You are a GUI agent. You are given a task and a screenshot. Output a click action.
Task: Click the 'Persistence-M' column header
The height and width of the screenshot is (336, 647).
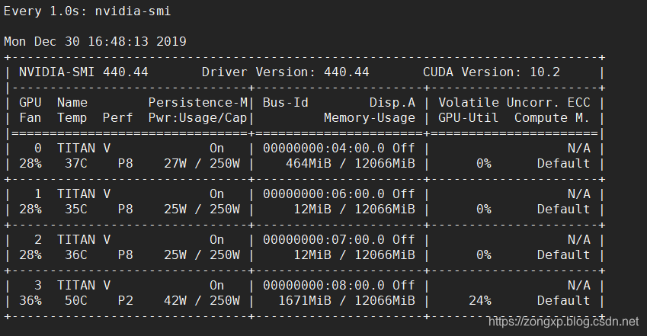click(x=197, y=103)
